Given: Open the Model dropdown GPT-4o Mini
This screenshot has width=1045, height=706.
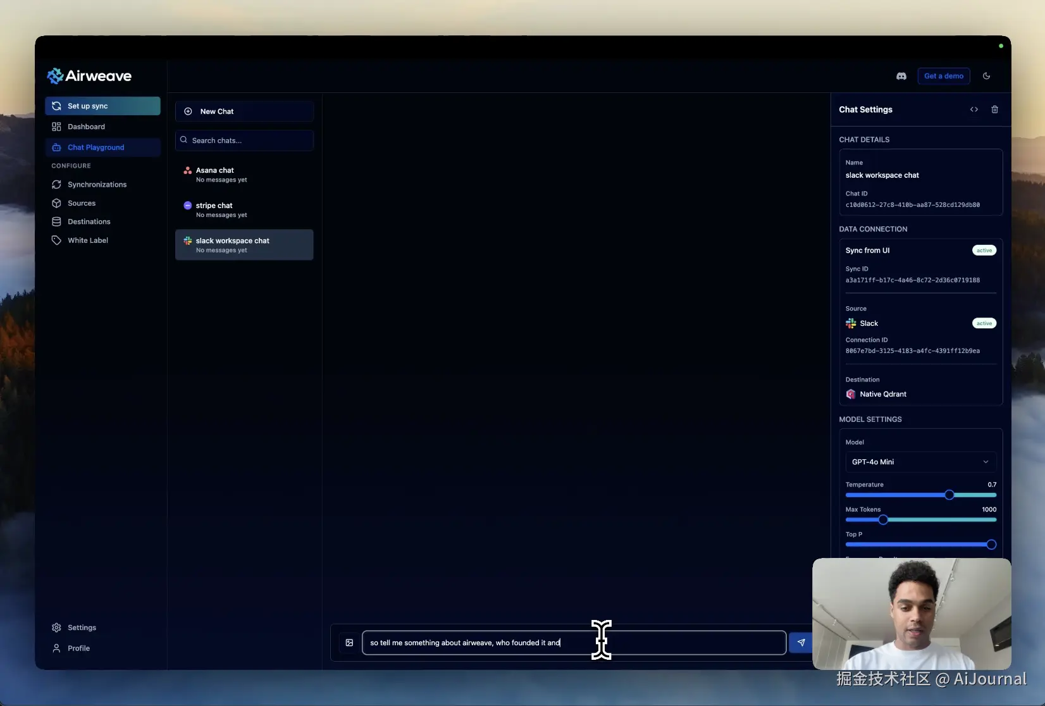Looking at the screenshot, I should click(920, 462).
